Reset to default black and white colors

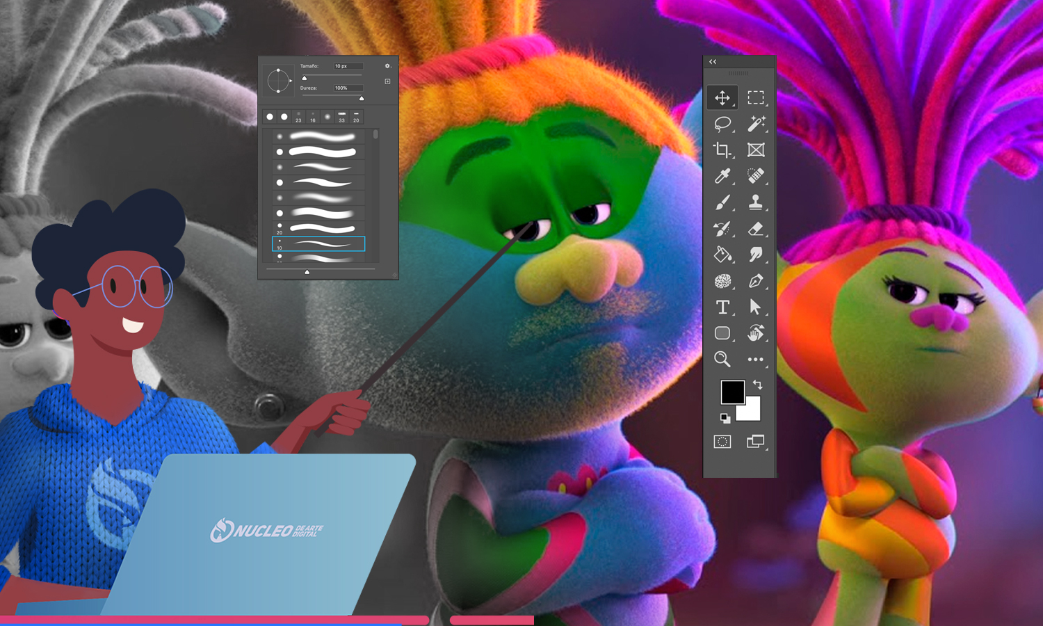725,418
